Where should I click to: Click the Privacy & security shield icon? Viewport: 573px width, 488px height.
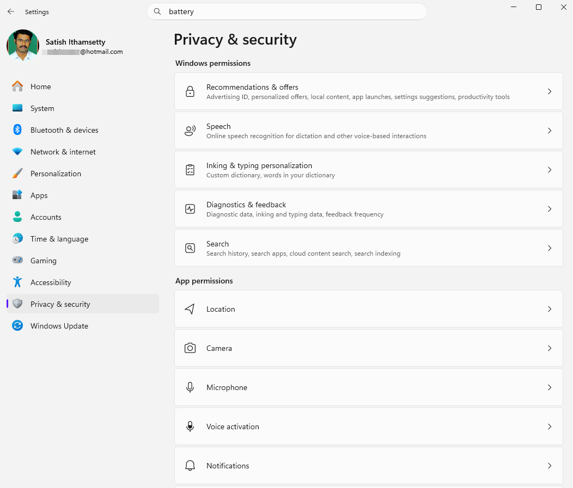pos(17,304)
